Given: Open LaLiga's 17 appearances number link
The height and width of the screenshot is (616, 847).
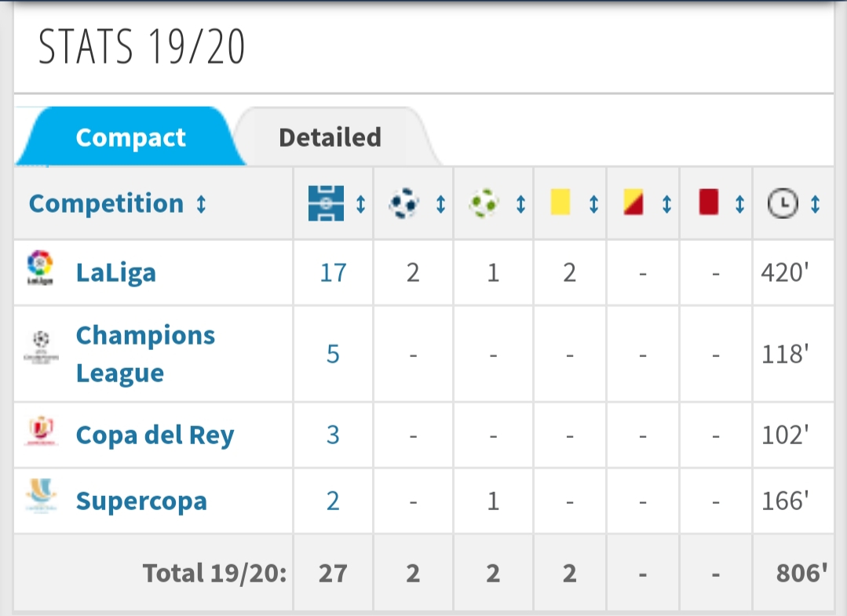Looking at the screenshot, I should pos(333,272).
